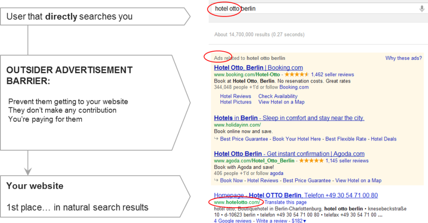Screen dimensions: 428x223
Task: Open the 'Hotel Deals' sitelink
Action: [x=383, y=139]
